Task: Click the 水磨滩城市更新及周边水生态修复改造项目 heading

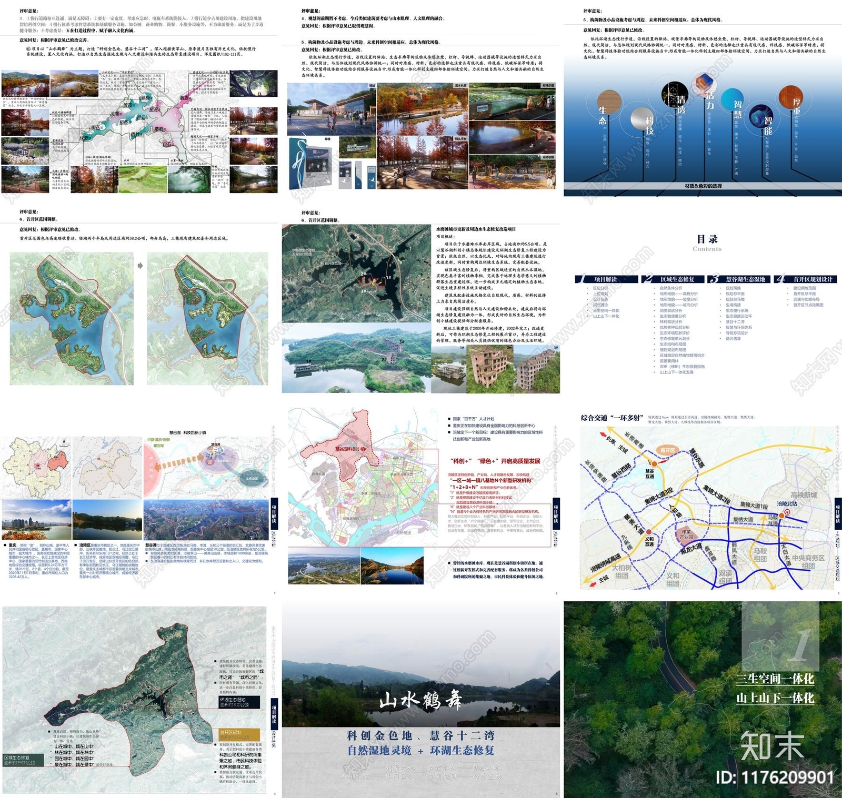Action: (x=476, y=229)
